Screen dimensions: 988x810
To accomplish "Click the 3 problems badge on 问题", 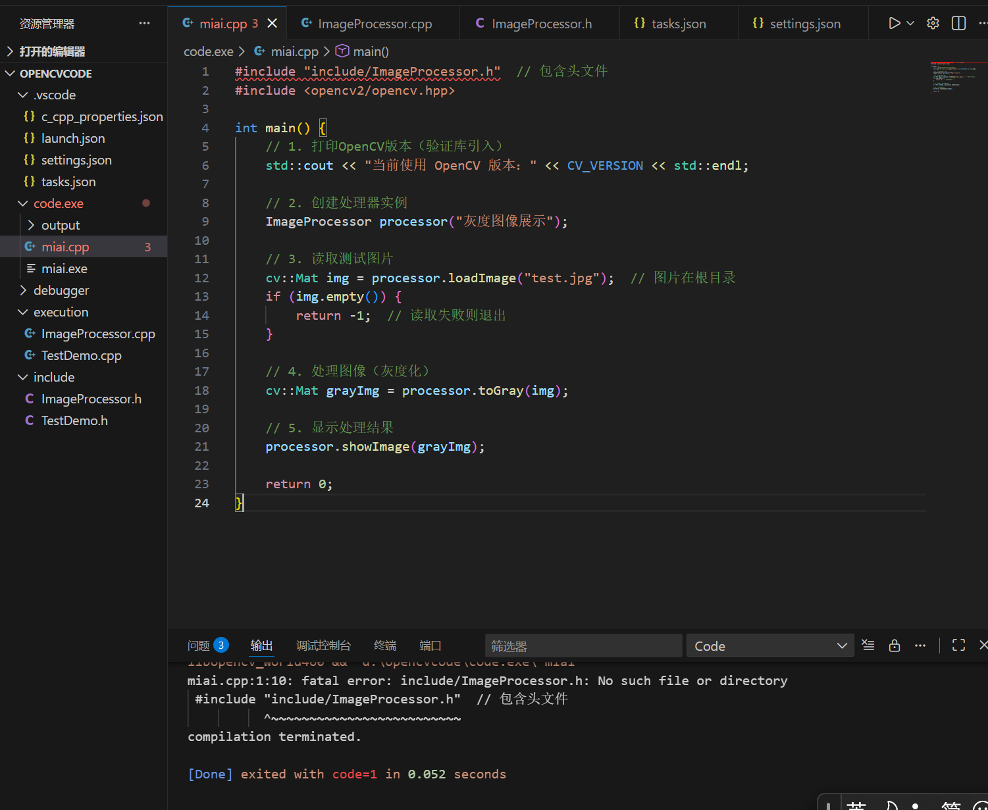I will click(221, 645).
